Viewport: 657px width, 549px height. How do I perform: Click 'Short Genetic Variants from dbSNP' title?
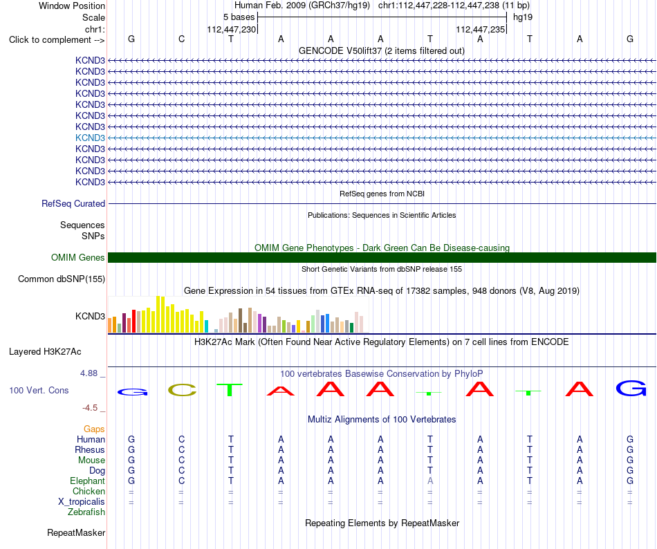point(382,269)
